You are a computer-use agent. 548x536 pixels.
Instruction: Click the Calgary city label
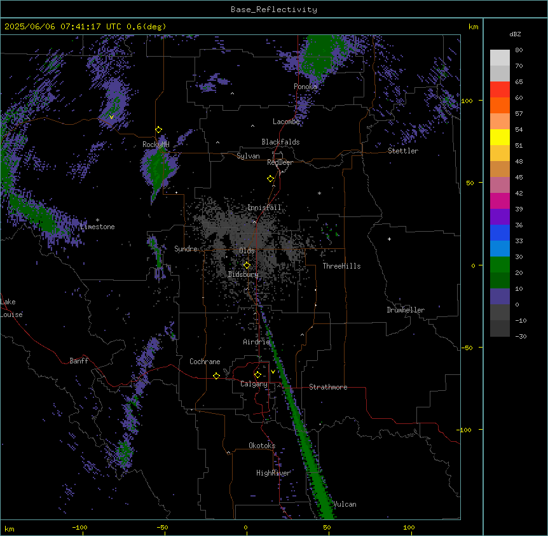point(254,384)
